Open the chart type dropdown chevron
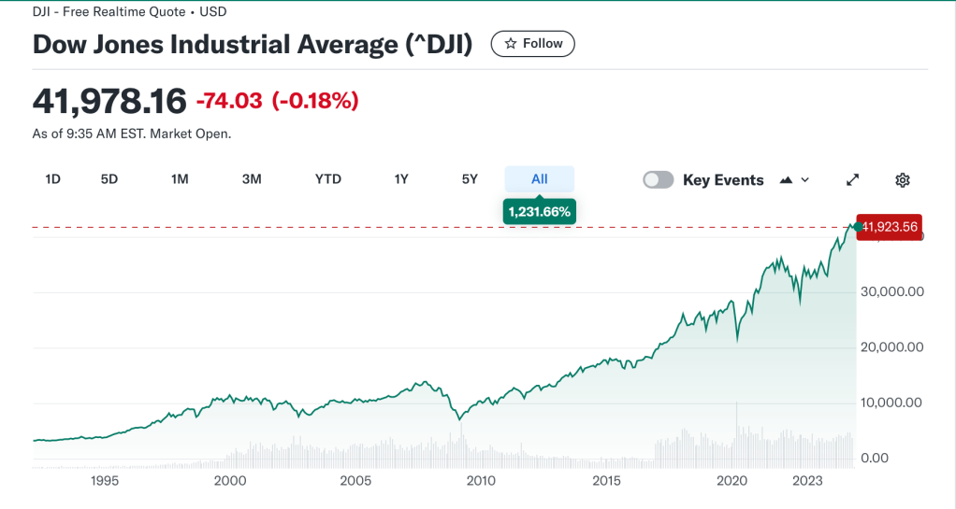This screenshot has height=509, width=956. click(805, 180)
